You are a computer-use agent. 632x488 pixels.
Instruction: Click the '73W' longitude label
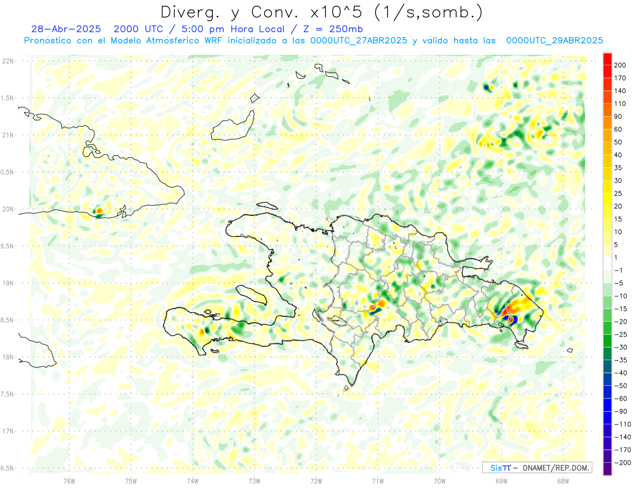254,481
